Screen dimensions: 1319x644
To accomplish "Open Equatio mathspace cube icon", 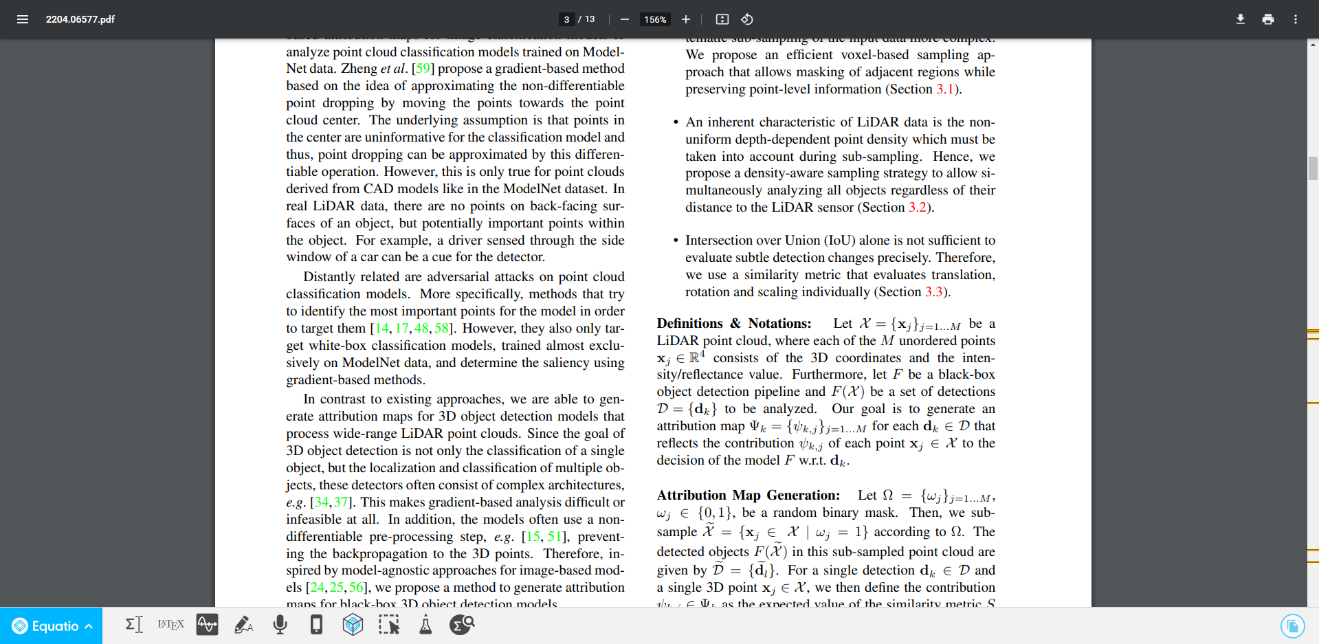I will coord(353,625).
